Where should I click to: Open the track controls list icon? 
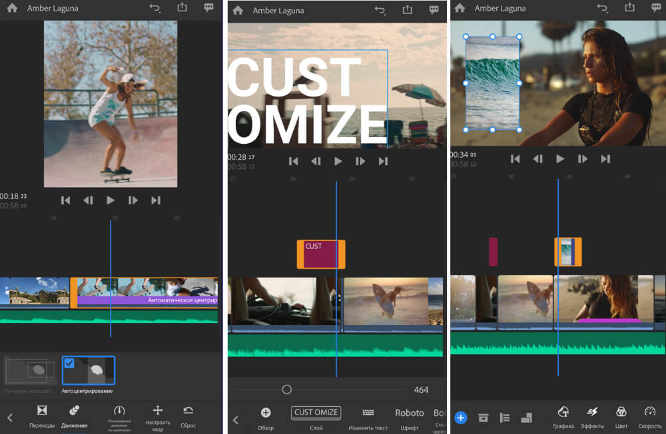505,417
